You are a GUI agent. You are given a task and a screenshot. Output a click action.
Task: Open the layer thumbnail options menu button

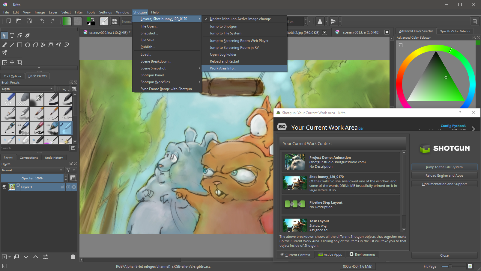(73, 178)
